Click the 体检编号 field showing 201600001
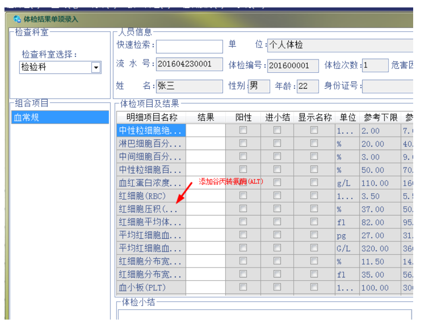Viewport: 431px width, 327px height. point(293,66)
